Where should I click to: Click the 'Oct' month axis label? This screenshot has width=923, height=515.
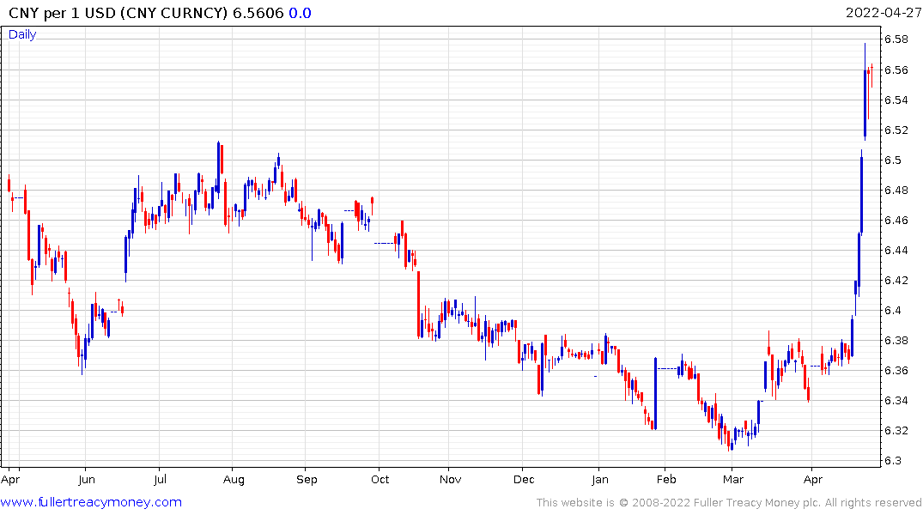pos(380,480)
